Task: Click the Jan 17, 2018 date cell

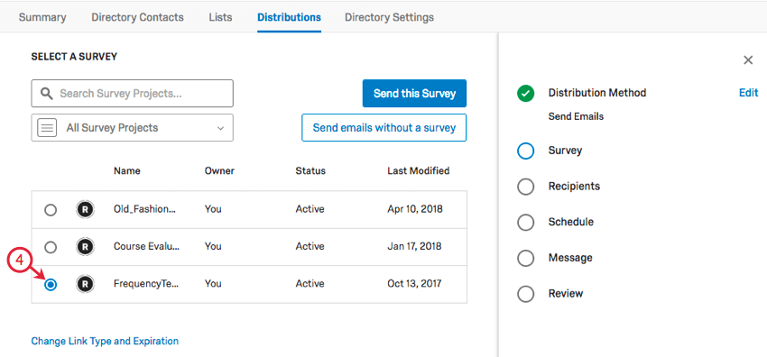Action: [x=414, y=246]
